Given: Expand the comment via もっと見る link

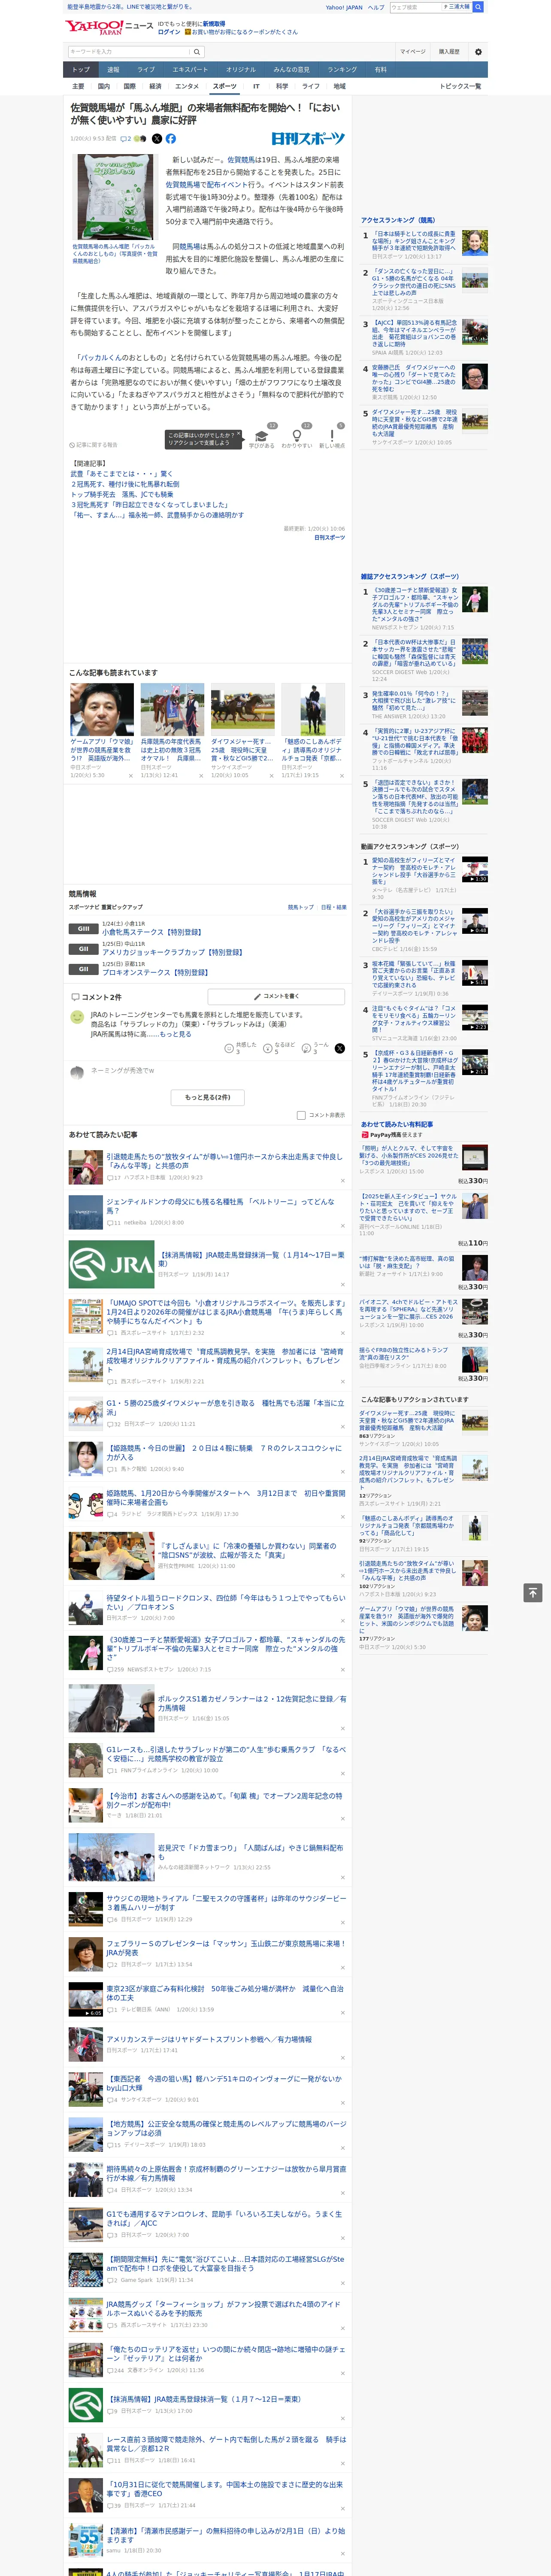Looking at the screenshot, I should coord(176,1034).
